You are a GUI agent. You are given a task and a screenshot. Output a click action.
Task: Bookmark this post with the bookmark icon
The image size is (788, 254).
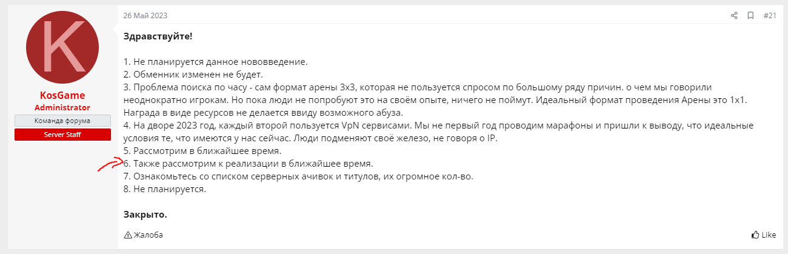(x=750, y=15)
